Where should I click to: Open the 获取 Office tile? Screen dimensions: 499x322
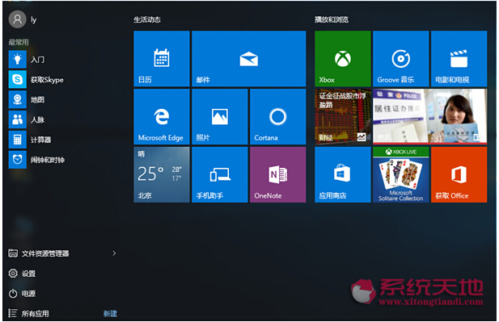(459, 174)
